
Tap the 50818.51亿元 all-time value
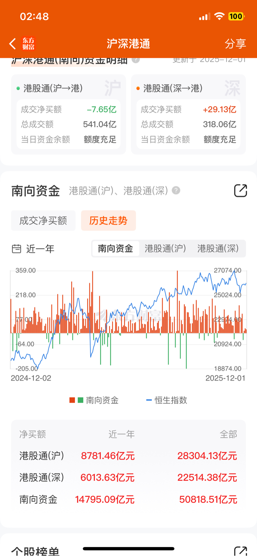click(208, 499)
